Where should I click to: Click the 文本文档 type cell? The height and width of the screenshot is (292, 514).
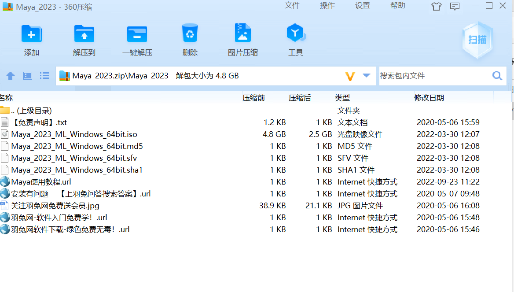point(352,122)
